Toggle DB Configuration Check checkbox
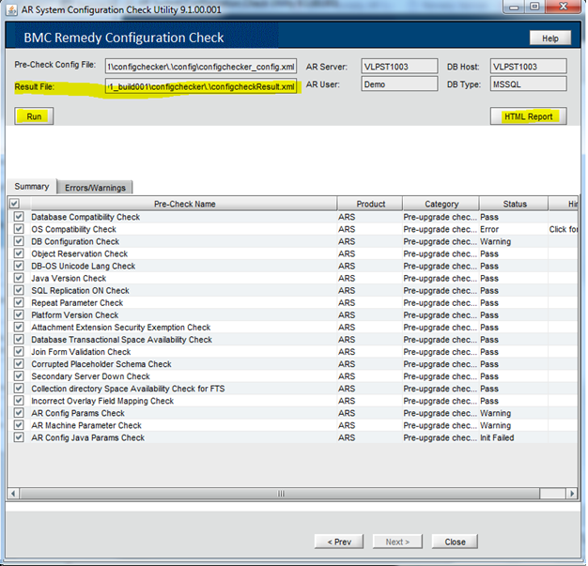Image resolution: width=588 pixels, height=566 pixels. click(19, 241)
